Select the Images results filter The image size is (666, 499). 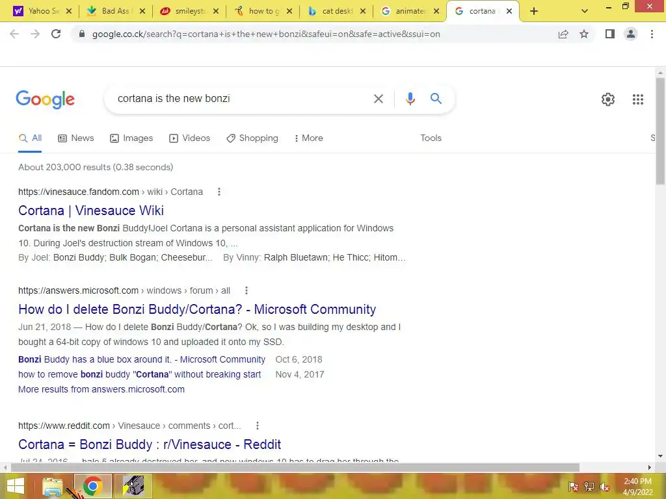click(131, 138)
